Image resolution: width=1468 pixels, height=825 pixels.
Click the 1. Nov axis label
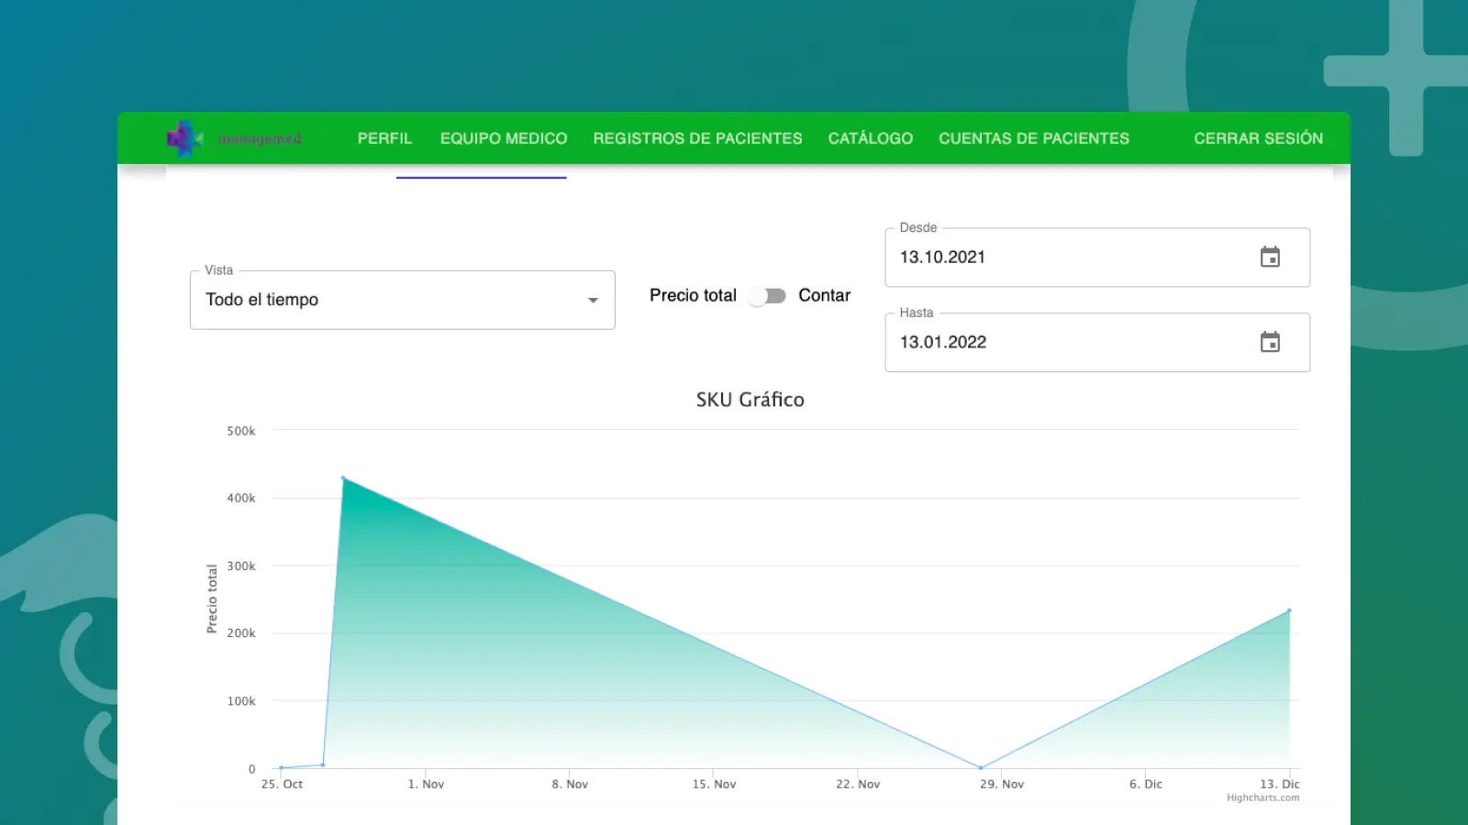426,784
